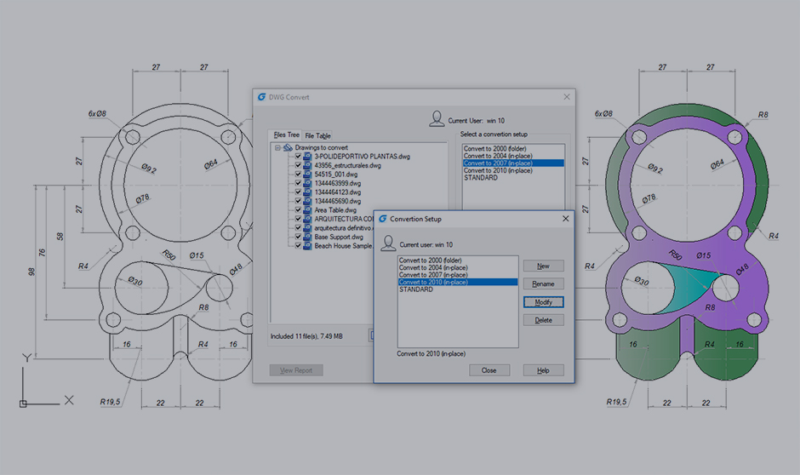Select the Drawings to convert tree label
This screenshot has width=800, height=475.
click(321, 147)
